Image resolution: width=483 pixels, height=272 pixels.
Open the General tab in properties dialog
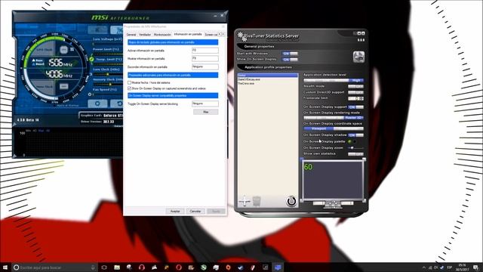pos(131,35)
